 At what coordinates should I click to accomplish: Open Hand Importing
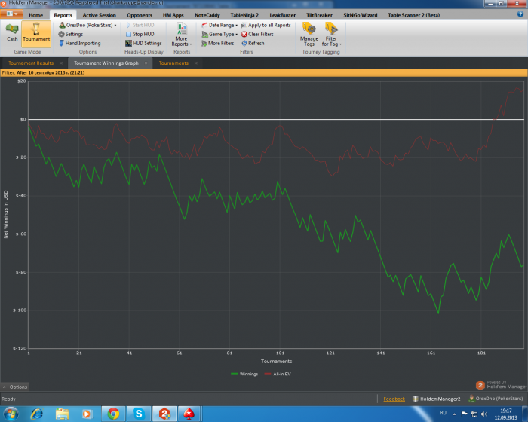pos(79,43)
